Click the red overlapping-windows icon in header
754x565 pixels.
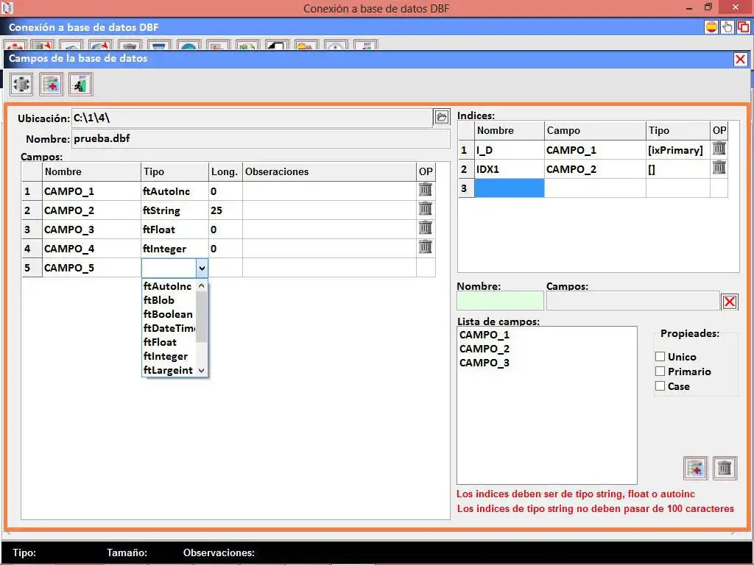(743, 27)
